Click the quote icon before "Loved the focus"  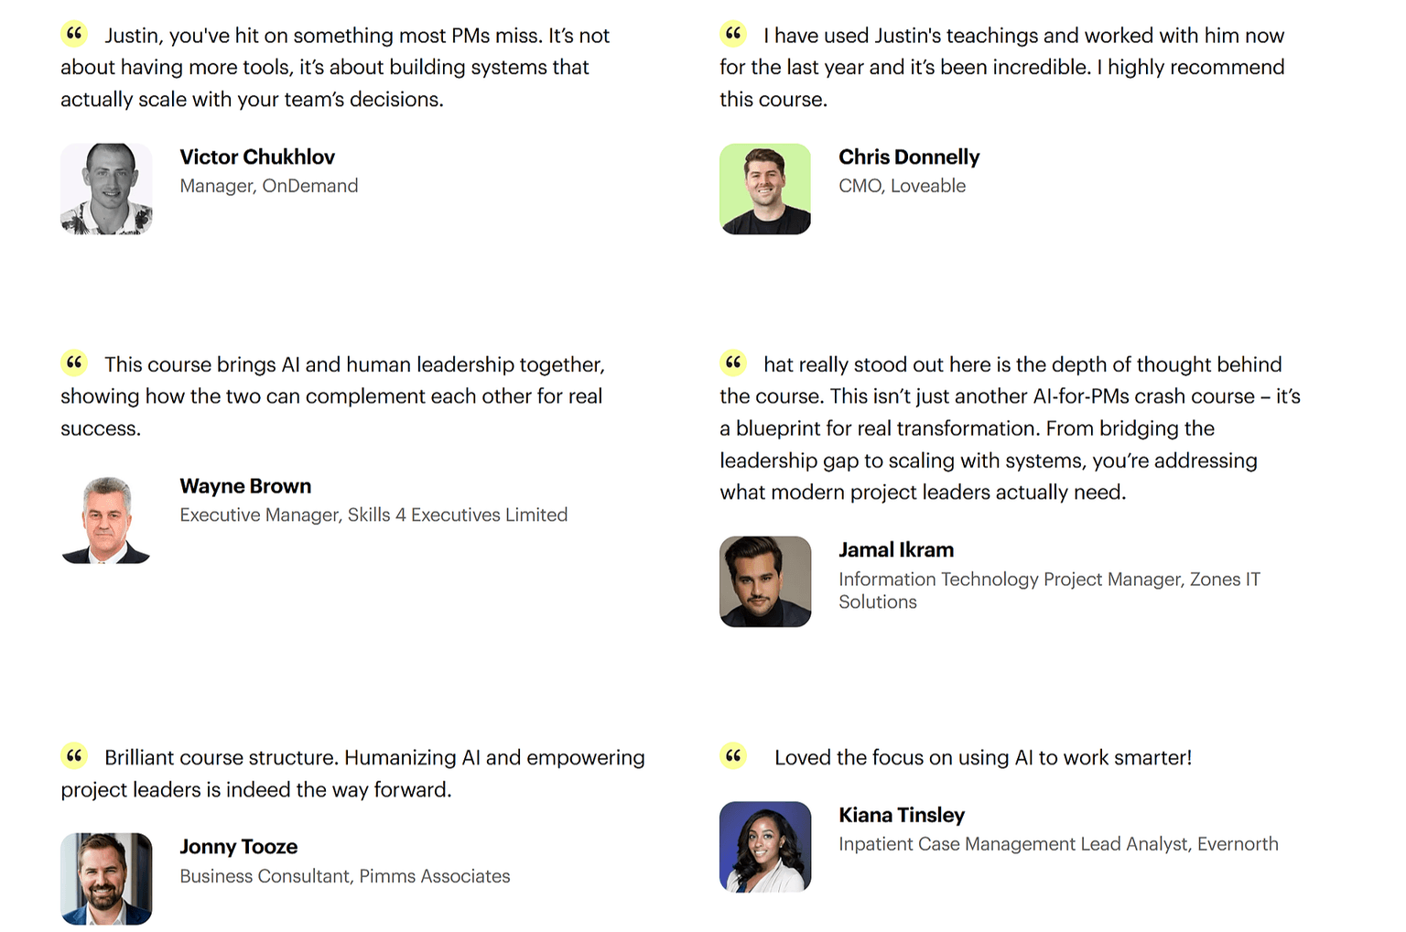[x=733, y=756]
